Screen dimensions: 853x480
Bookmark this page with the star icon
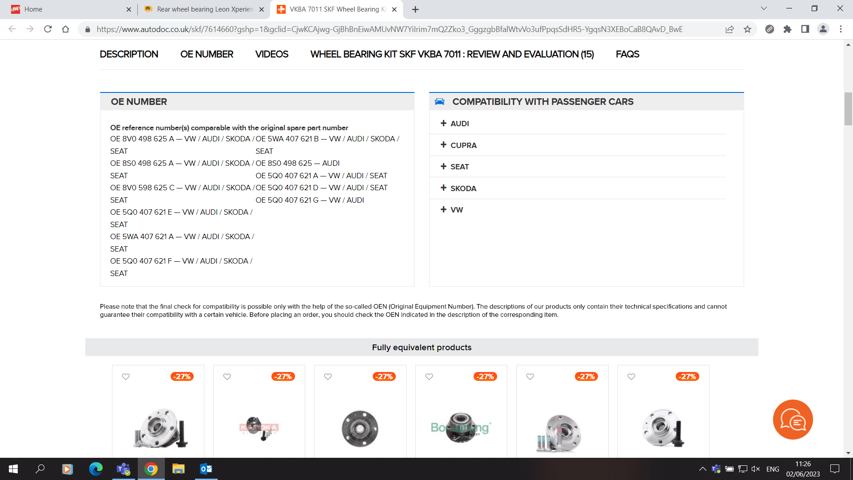[x=747, y=29]
